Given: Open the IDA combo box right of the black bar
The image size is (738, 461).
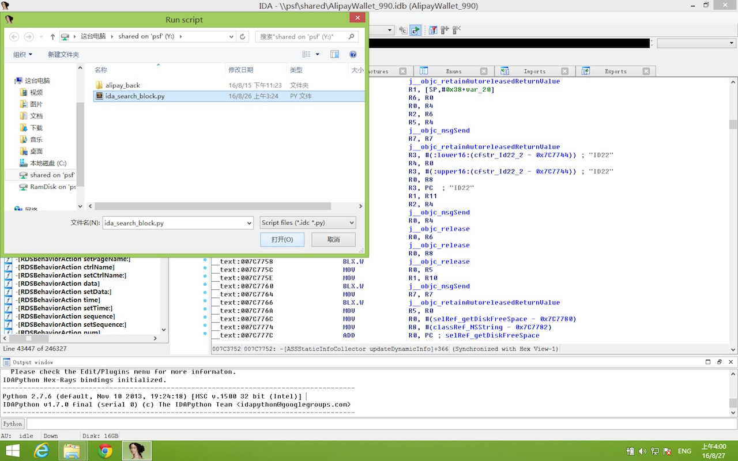Looking at the screenshot, I should [696, 43].
